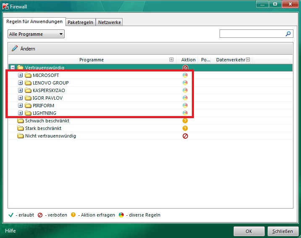Click the diverse Regeln legend icon
The image size is (301, 238).
(121, 215)
